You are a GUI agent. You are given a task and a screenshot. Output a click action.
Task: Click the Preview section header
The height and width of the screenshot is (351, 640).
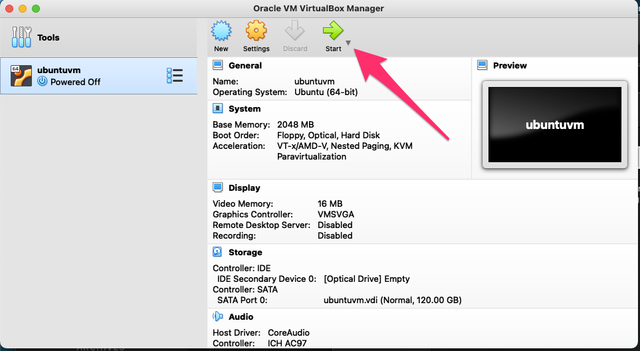coord(510,66)
